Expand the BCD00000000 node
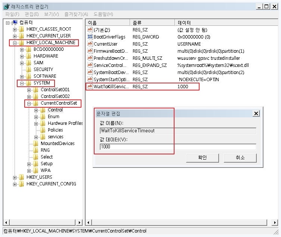 point(22,50)
